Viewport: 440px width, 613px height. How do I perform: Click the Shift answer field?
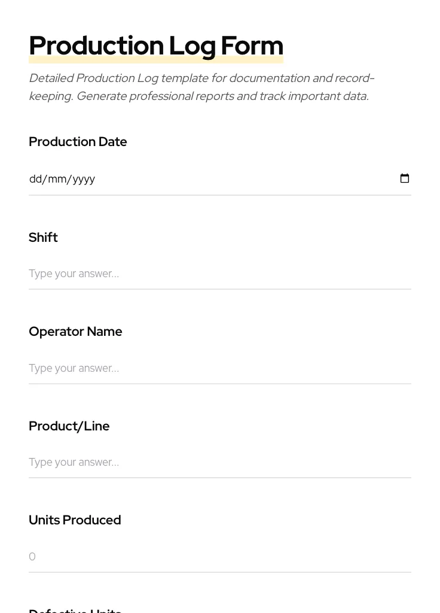(179, 274)
